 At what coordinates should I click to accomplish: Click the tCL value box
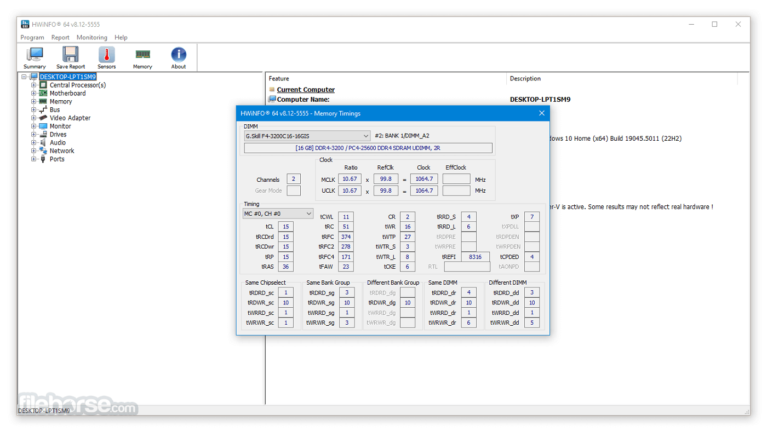285,227
